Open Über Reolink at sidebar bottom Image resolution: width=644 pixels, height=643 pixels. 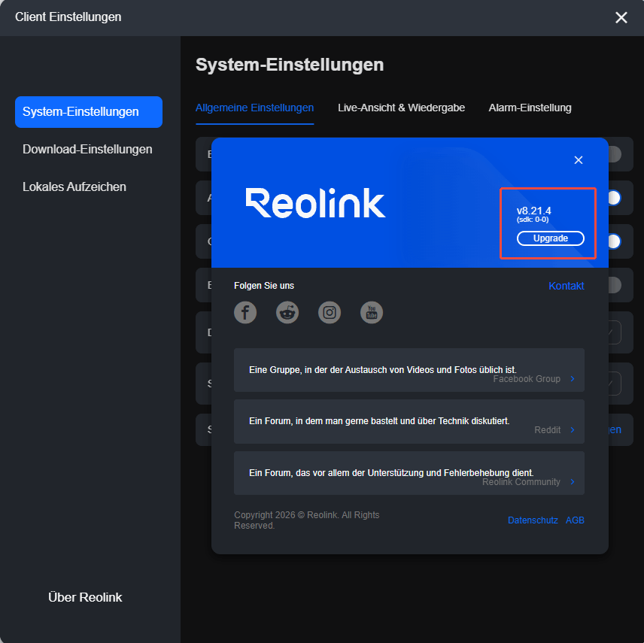click(85, 597)
